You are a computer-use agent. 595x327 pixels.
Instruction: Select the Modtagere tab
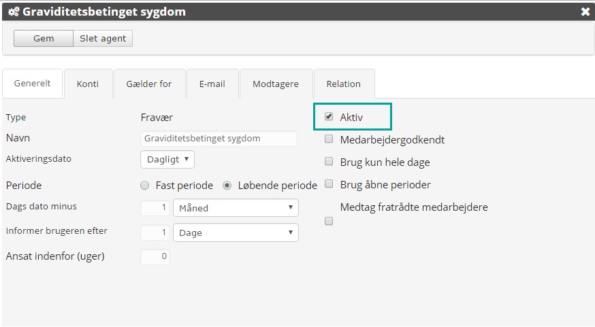[x=276, y=84]
